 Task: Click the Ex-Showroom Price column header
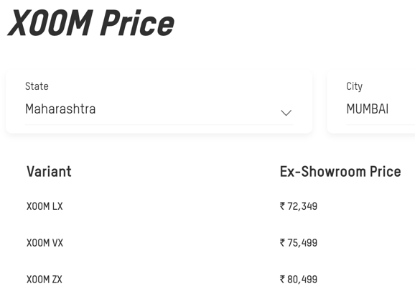[x=340, y=171]
